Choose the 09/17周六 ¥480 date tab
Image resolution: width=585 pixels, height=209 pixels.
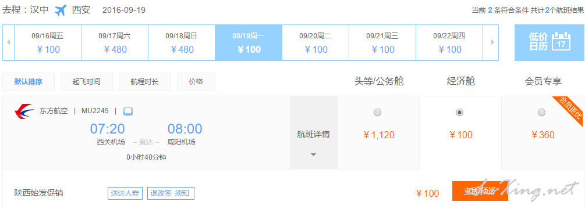click(115, 42)
